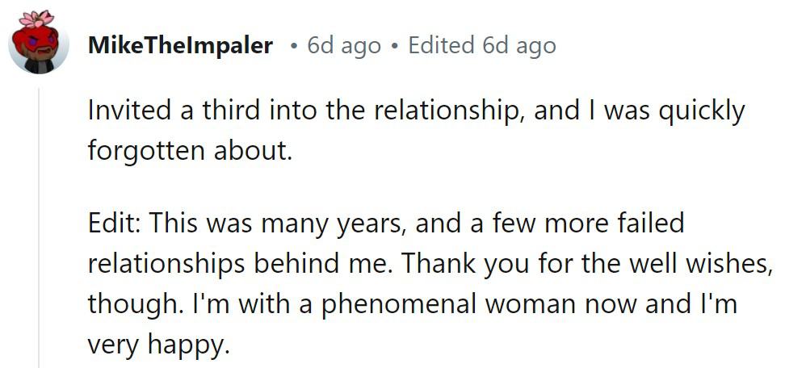The height and width of the screenshot is (368, 785).
Task: Click the words "phenomenal woman"
Action: (399, 304)
